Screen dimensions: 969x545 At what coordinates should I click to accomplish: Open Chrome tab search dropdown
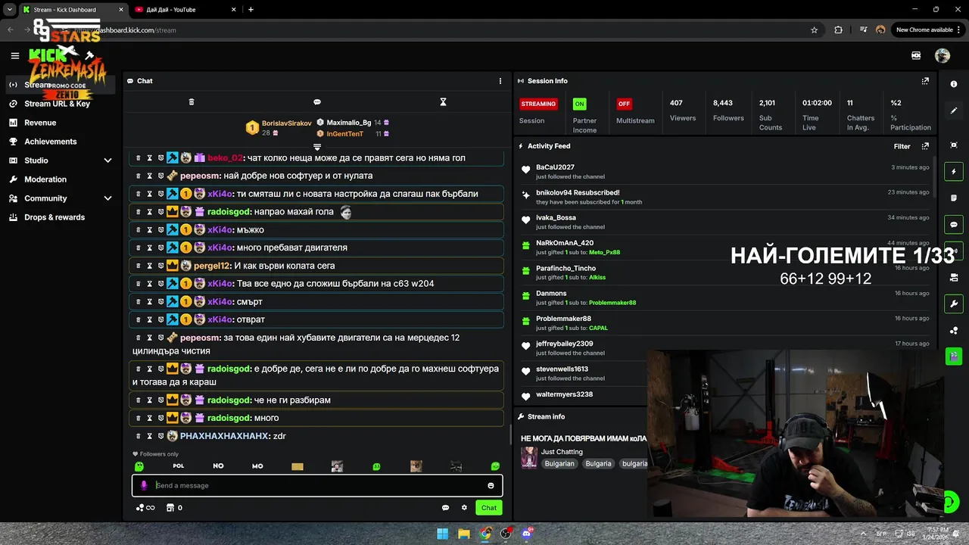(9, 9)
